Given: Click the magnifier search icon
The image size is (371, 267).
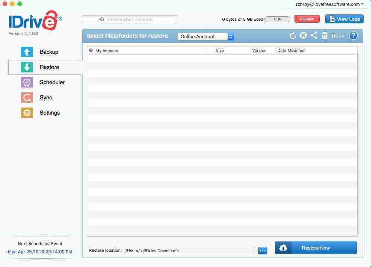Looking at the screenshot, I should pyautogui.click(x=102, y=19).
